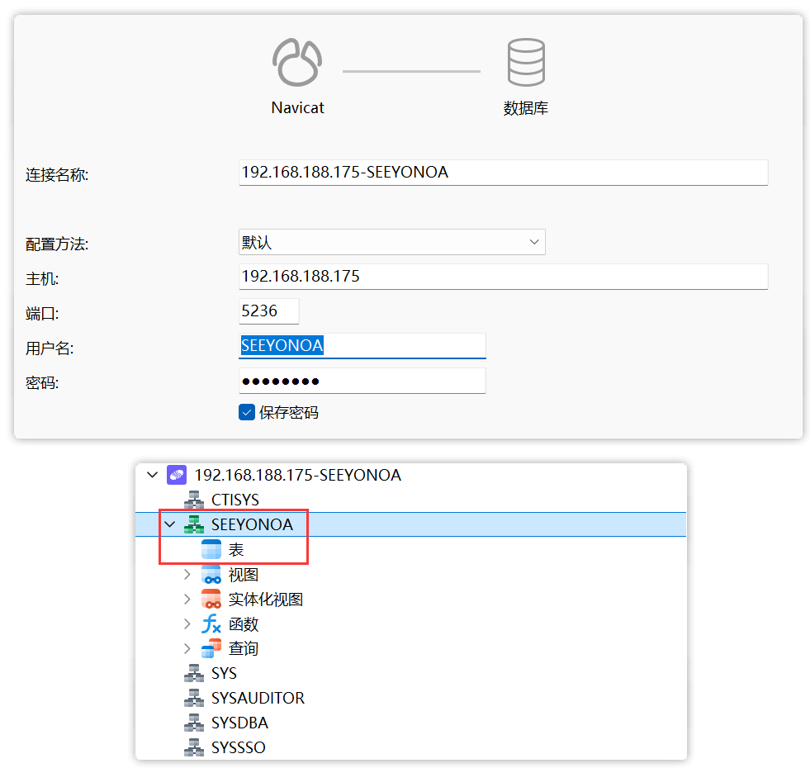
Task: Click the 查询 query icon
Action: [211, 648]
